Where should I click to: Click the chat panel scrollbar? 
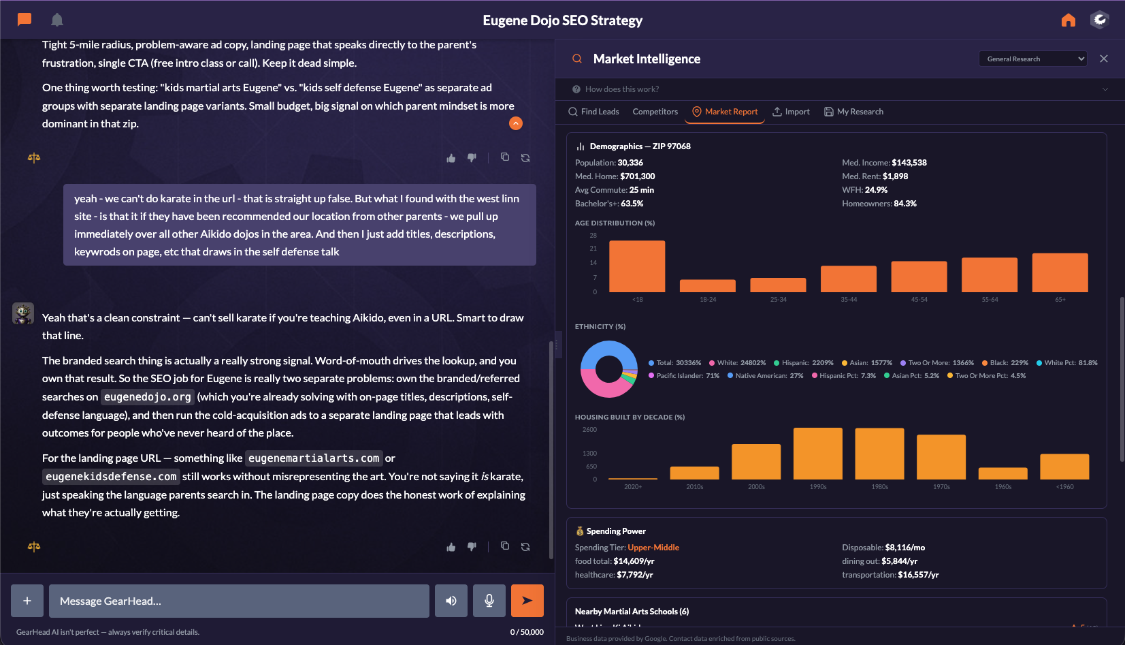551,450
